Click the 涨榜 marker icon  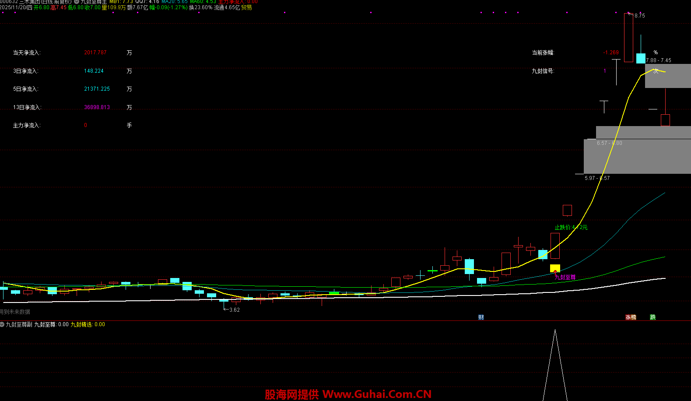(x=631, y=317)
